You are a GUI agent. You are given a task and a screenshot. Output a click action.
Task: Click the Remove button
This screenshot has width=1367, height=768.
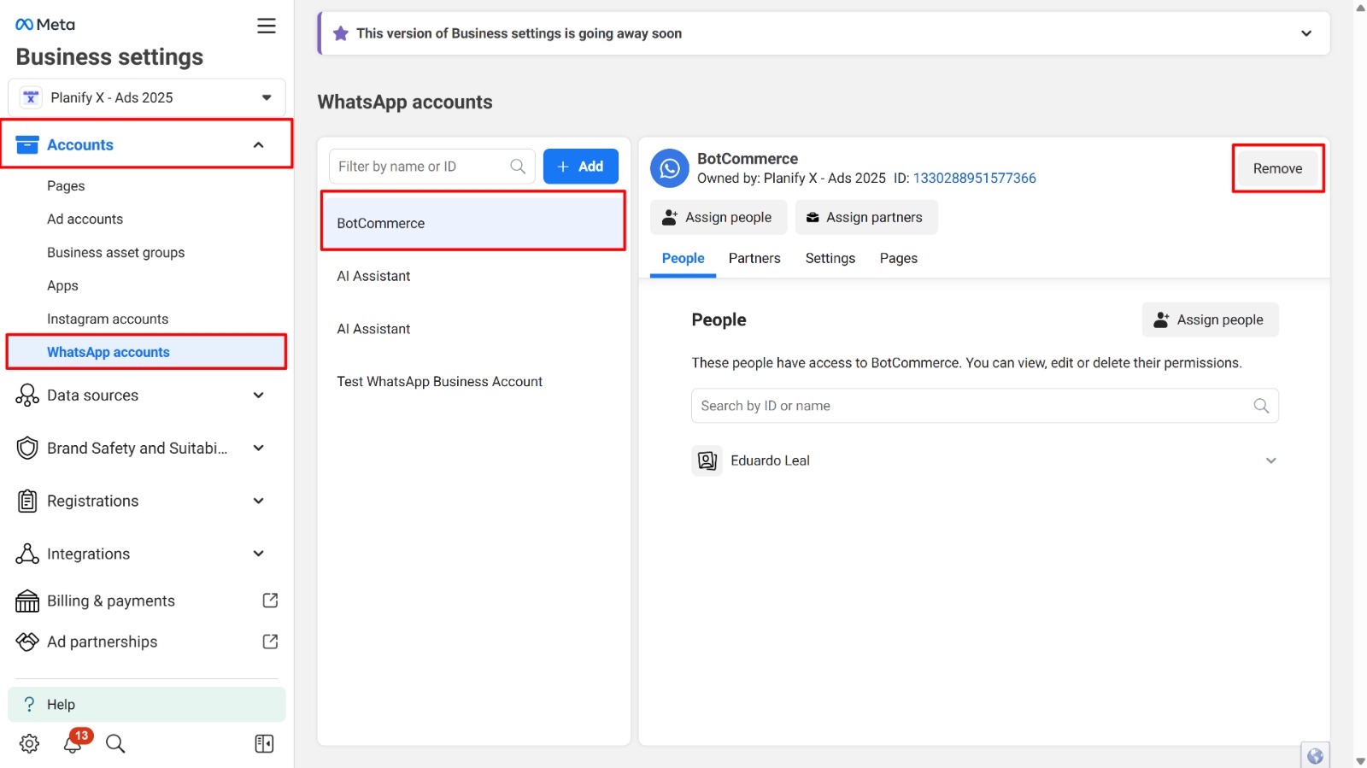pos(1277,168)
